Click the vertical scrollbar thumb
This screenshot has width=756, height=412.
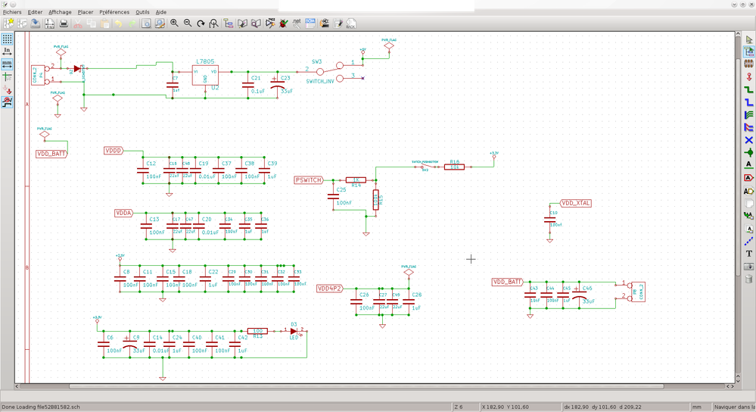click(x=738, y=167)
